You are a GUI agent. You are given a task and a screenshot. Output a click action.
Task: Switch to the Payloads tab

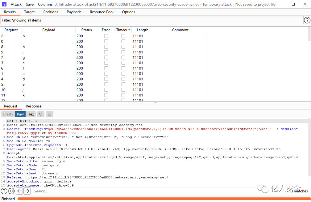[74, 12]
